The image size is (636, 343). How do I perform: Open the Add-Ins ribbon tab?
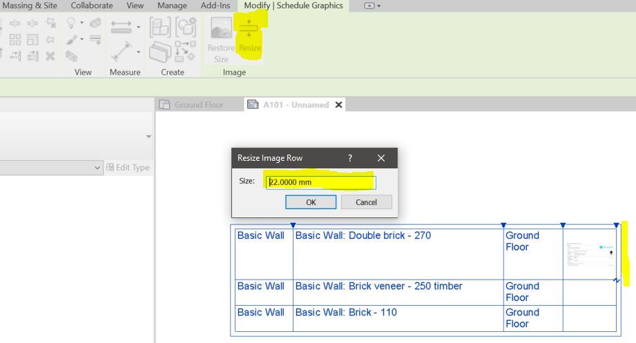(x=215, y=6)
